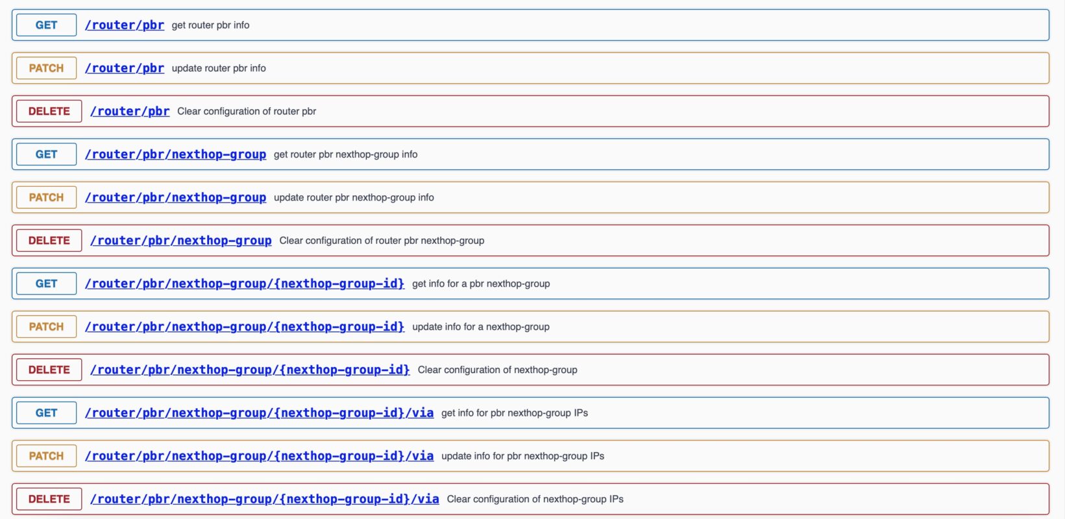
Task: Open the GET /router/pbr/nexthop-group path link
Action: pos(175,154)
